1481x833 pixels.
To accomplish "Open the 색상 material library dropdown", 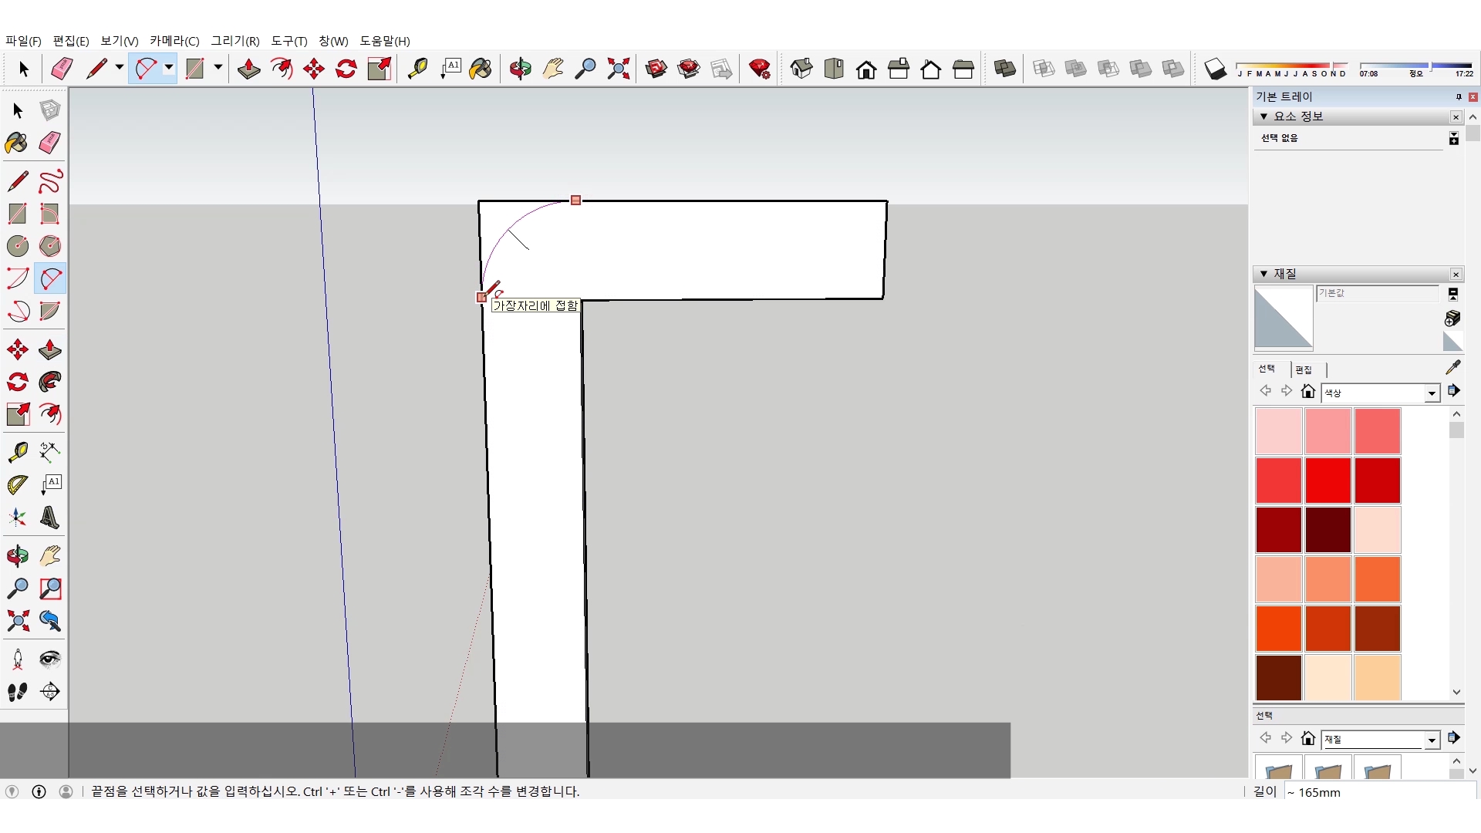I will [1432, 393].
